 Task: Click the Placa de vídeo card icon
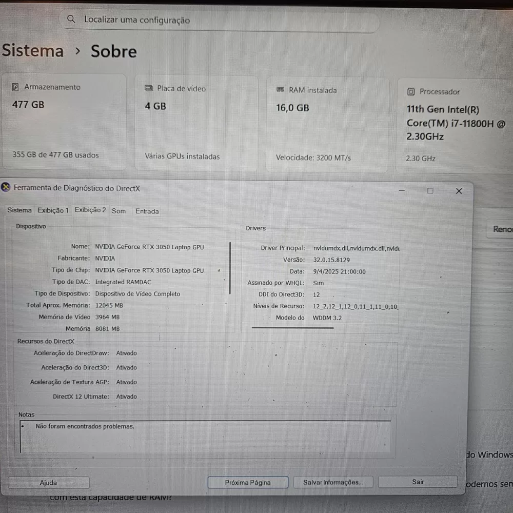coord(149,88)
